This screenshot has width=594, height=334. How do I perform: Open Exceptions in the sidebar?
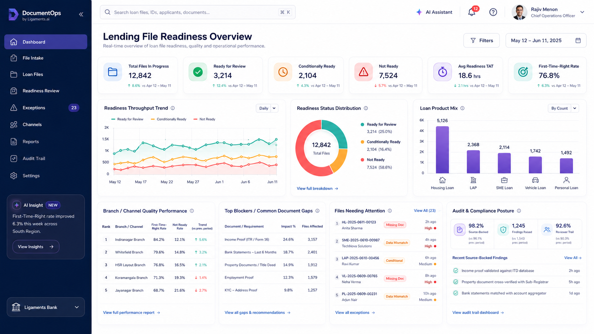pos(46,108)
